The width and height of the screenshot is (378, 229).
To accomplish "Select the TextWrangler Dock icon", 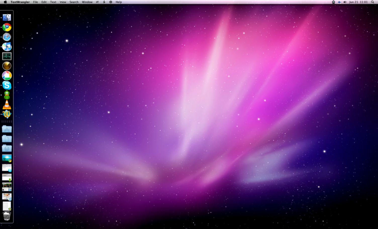I will pyautogui.click(x=7, y=114).
